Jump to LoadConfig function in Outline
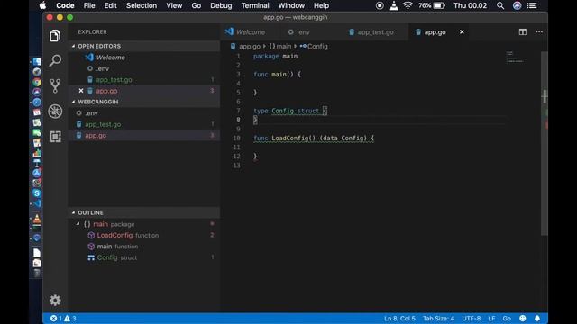 tap(144, 235)
